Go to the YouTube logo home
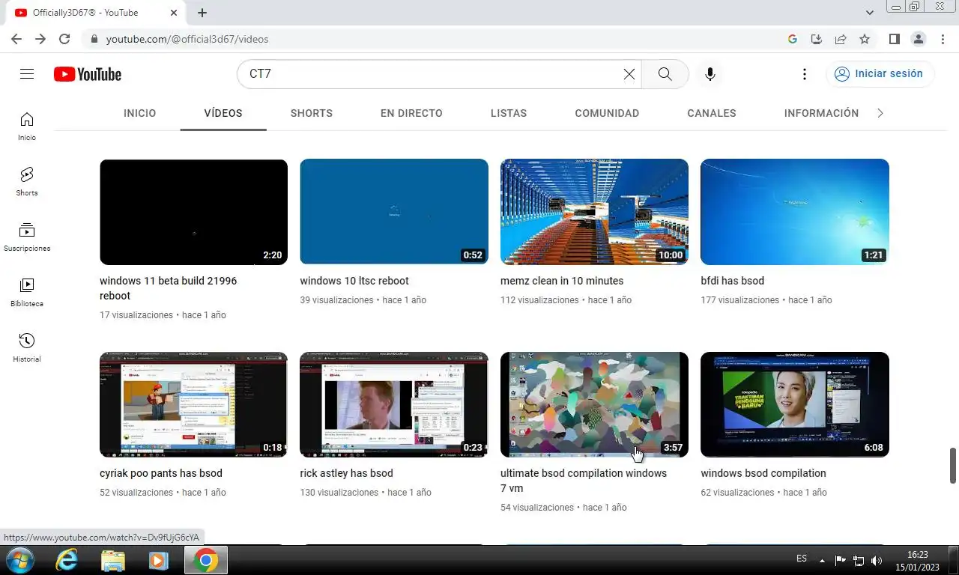The height and width of the screenshot is (575, 959). pyautogui.click(x=88, y=74)
